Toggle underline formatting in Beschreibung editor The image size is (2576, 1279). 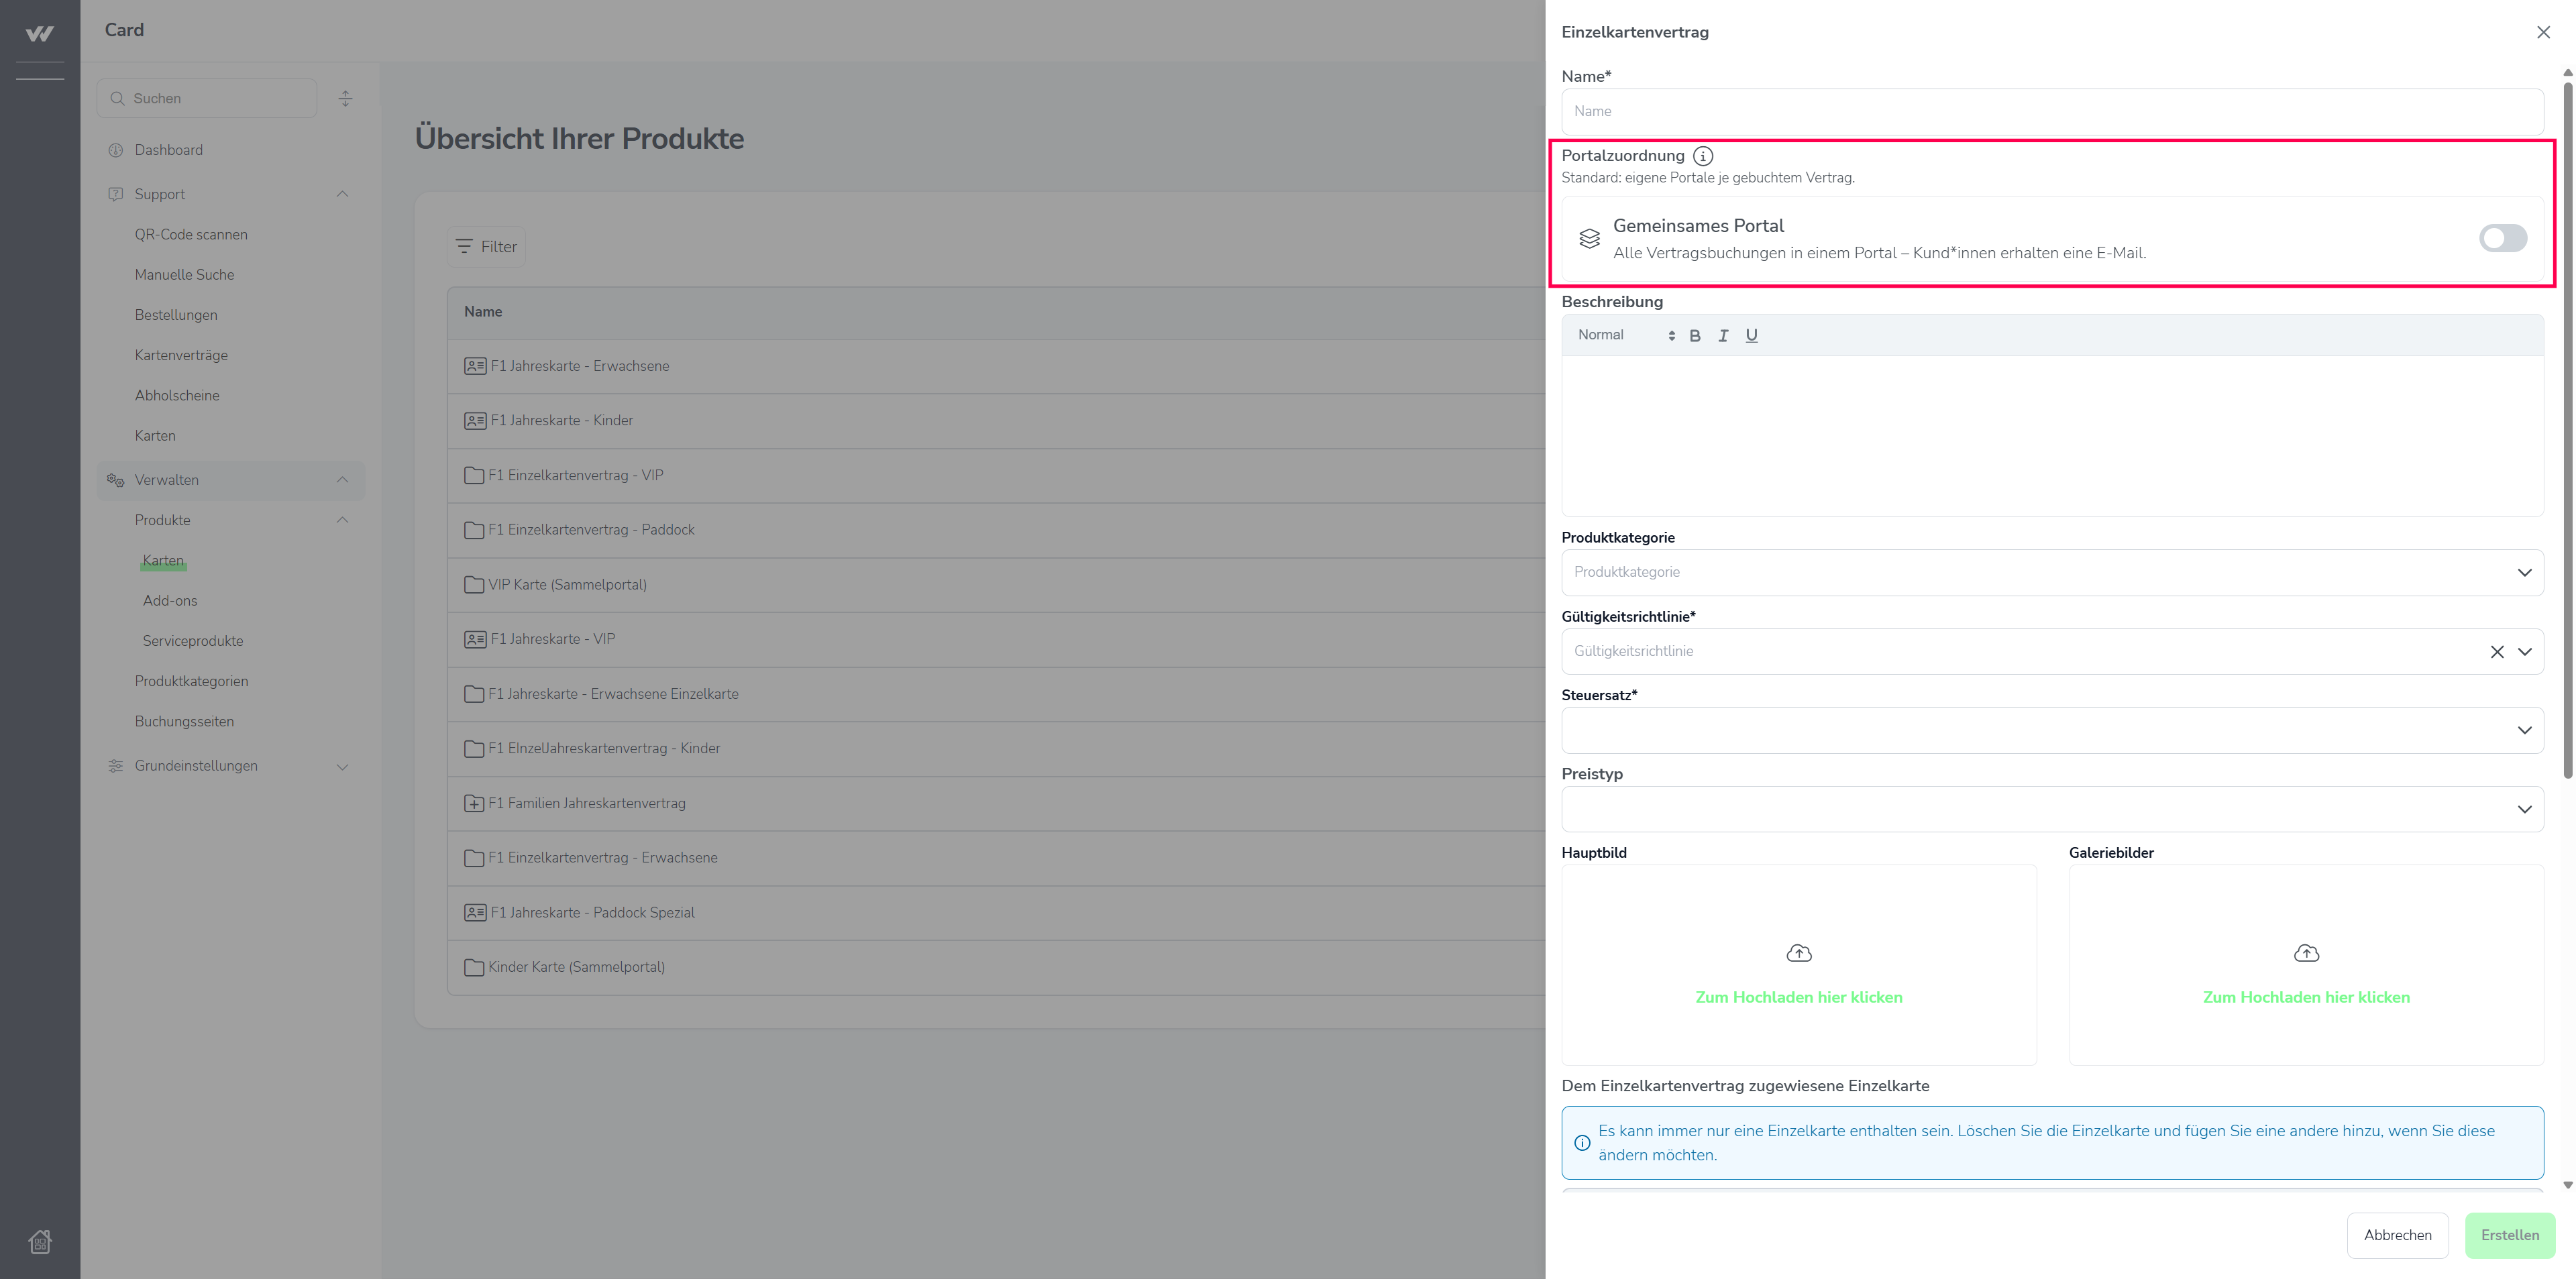[1751, 336]
